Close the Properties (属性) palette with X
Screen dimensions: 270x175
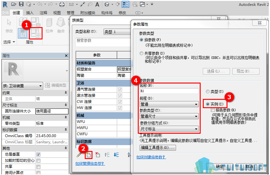point(66,55)
